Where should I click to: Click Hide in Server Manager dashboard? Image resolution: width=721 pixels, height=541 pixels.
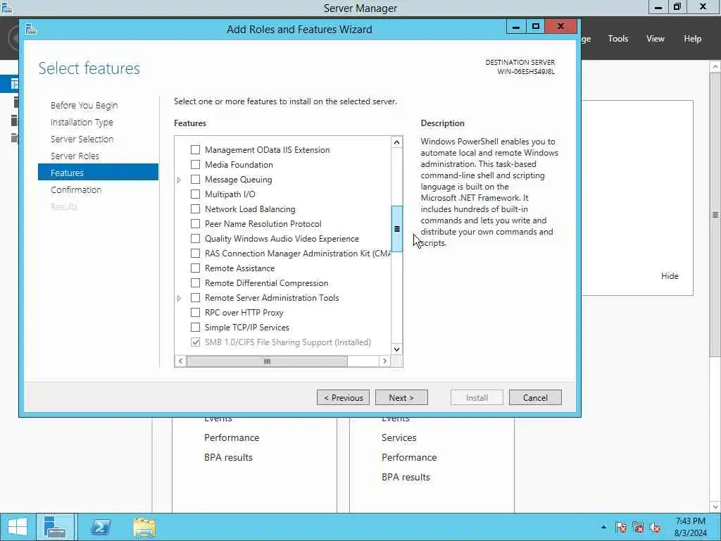670,276
